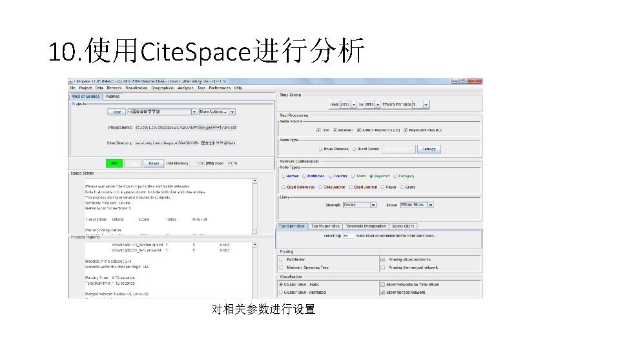Toggle Show Merged Network checkbox
Screen dimensions: 620x348
point(382,293)
